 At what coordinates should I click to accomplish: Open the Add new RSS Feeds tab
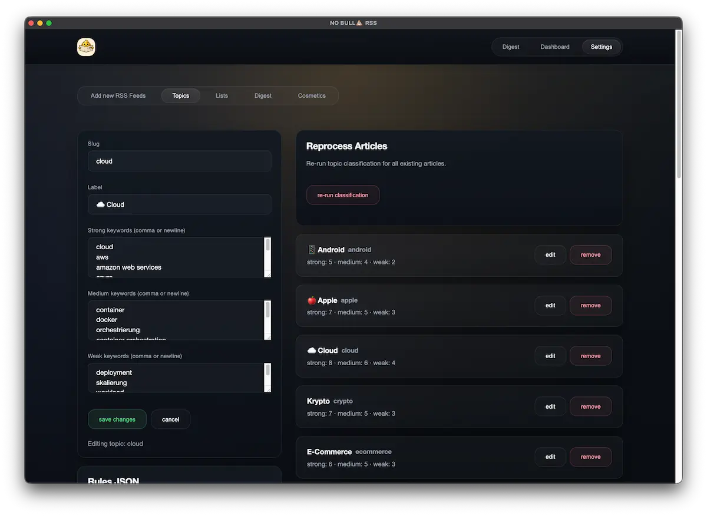pyautogui.click(x=118, y=95)
